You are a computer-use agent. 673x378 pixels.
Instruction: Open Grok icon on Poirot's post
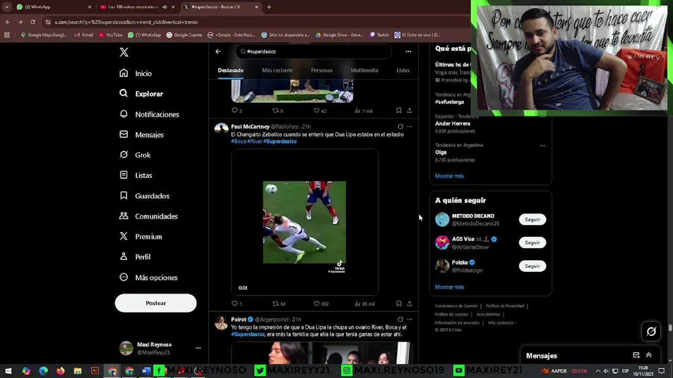coord(401,319)
